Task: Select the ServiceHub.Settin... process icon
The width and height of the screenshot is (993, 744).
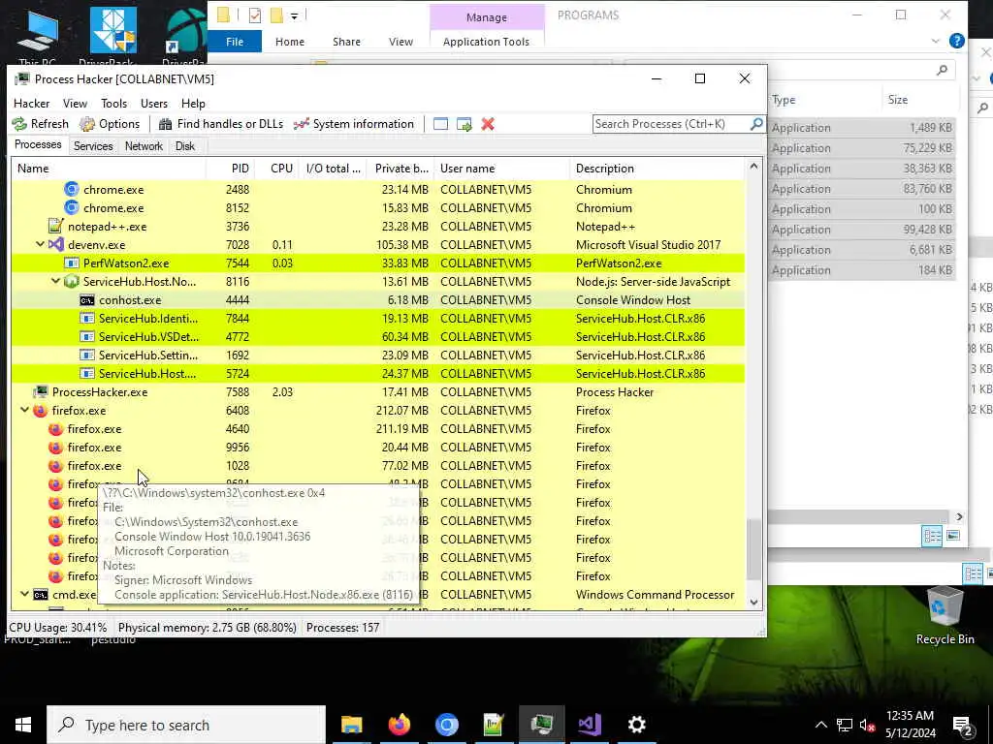Action: pos(86,355)
